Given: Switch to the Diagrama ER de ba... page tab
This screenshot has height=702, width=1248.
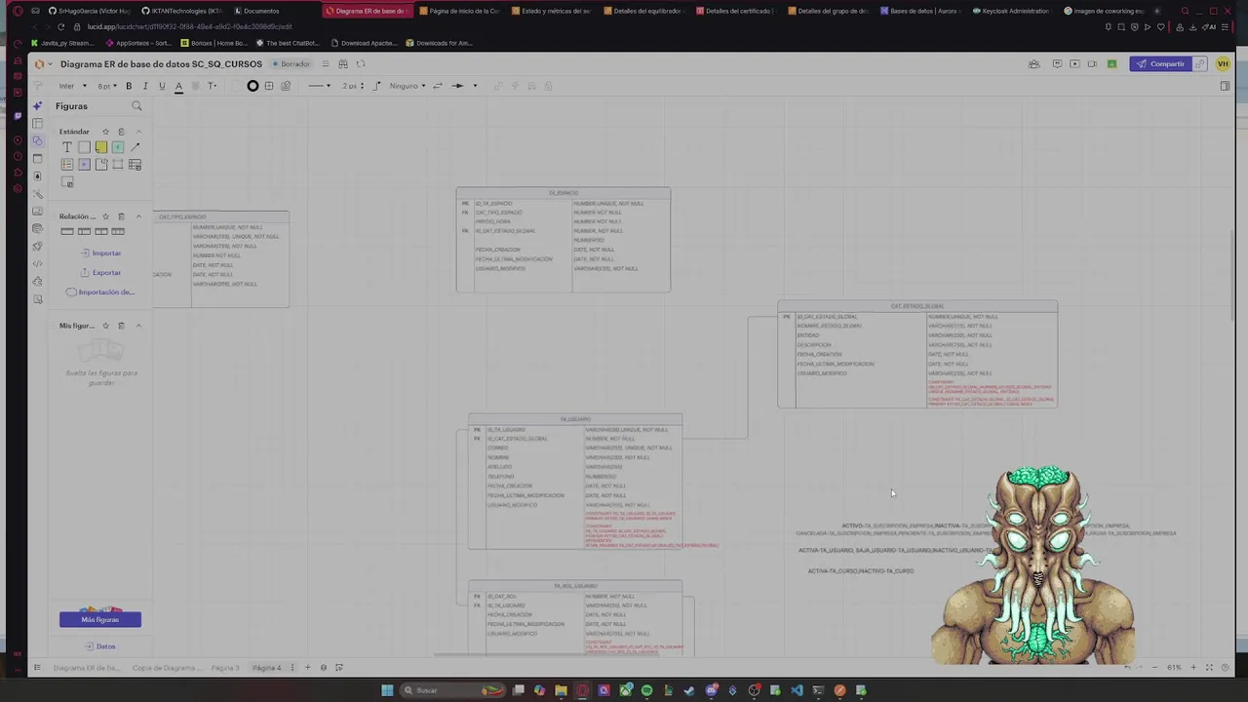Looking at the screenshot, I should click(86, 668).
